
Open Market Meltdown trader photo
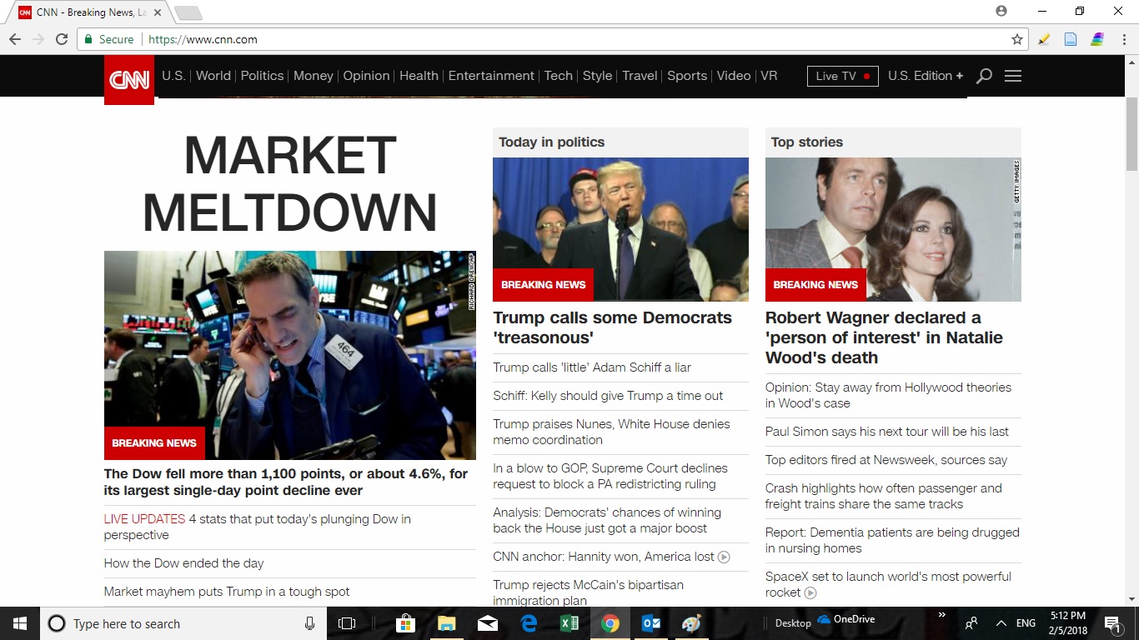point(289,354)
